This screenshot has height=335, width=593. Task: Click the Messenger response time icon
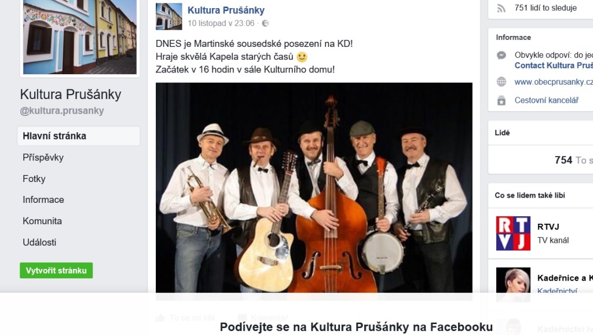pos(502,55)
